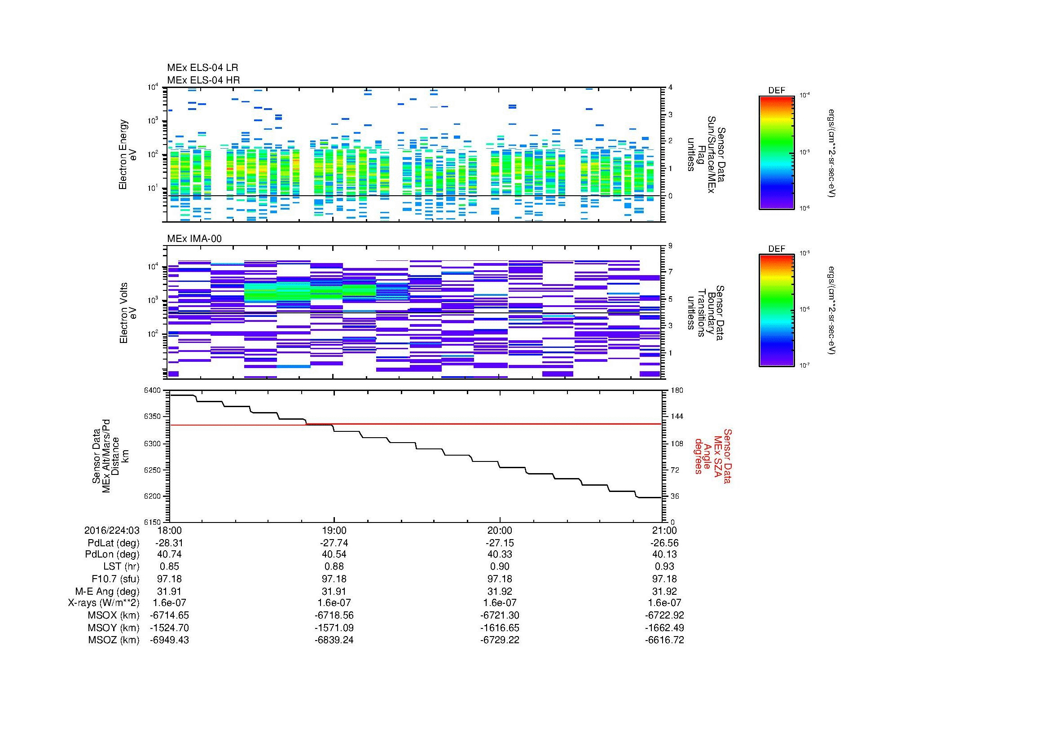Screen dimensions: 1050x742
Task: Click the 20:00 time tick label
Action: tap(499, 531)
